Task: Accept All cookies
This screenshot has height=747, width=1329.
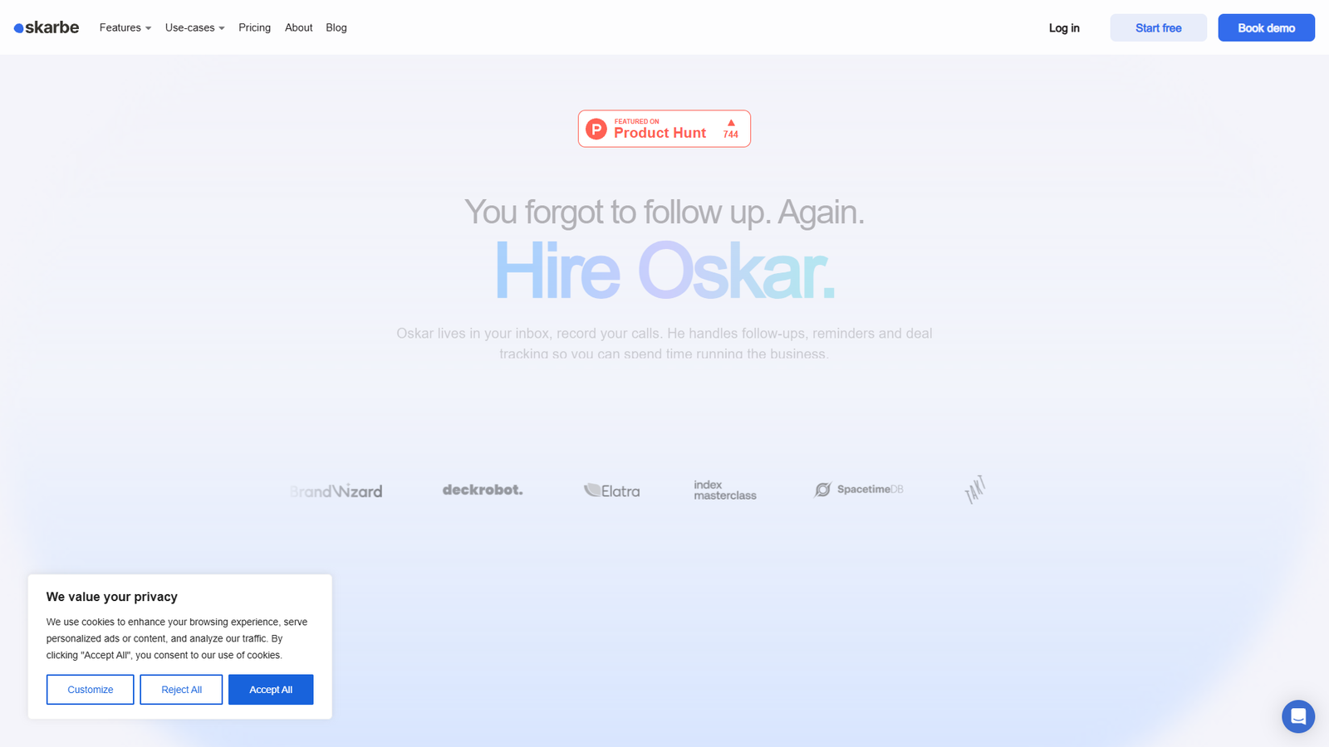Action: click(271, 690)
